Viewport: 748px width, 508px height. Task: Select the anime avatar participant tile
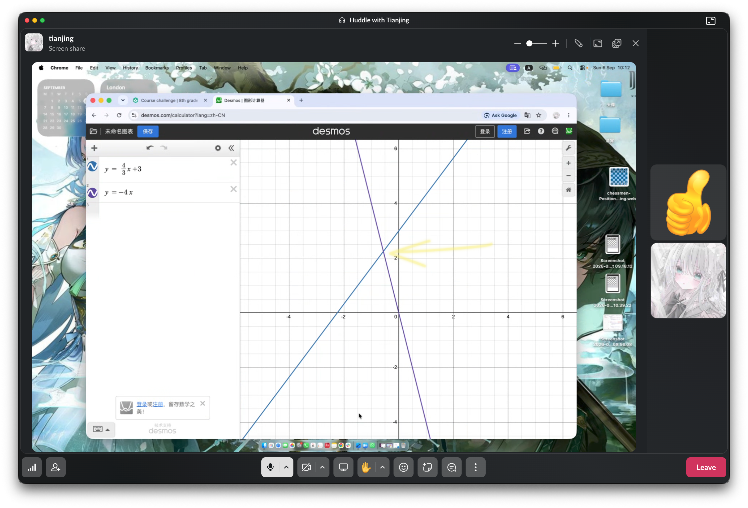coord(688,280)
